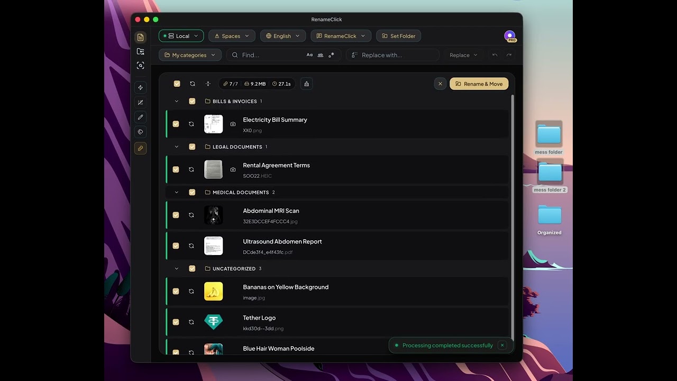Toggle the select-all checkbox in list header
The width and height of the screenshot is (677, 381).
(x=177, y=84)
